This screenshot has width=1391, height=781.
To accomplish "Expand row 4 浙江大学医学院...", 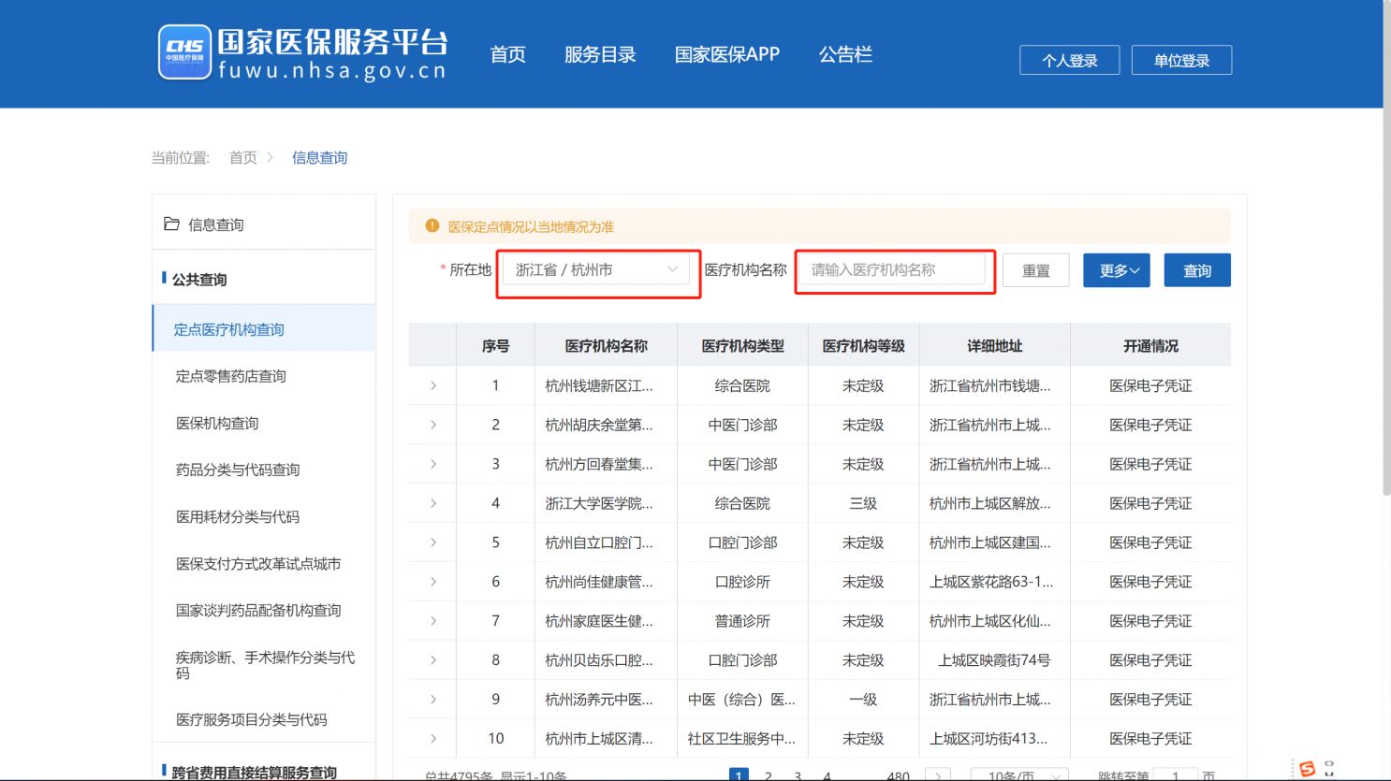I will coord(433,503).
